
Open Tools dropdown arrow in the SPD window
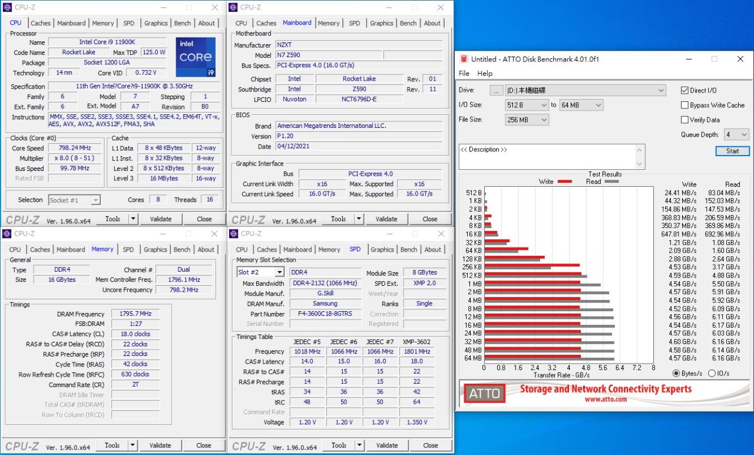point(359,445)
